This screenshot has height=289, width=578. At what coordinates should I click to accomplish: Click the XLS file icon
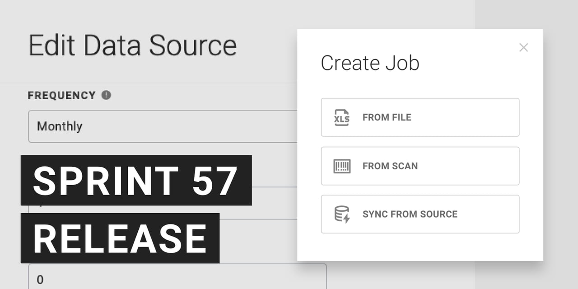[x=341, y=117]
